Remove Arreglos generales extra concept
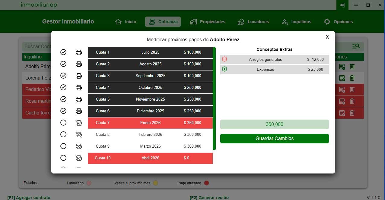 [x=224, y=59]
